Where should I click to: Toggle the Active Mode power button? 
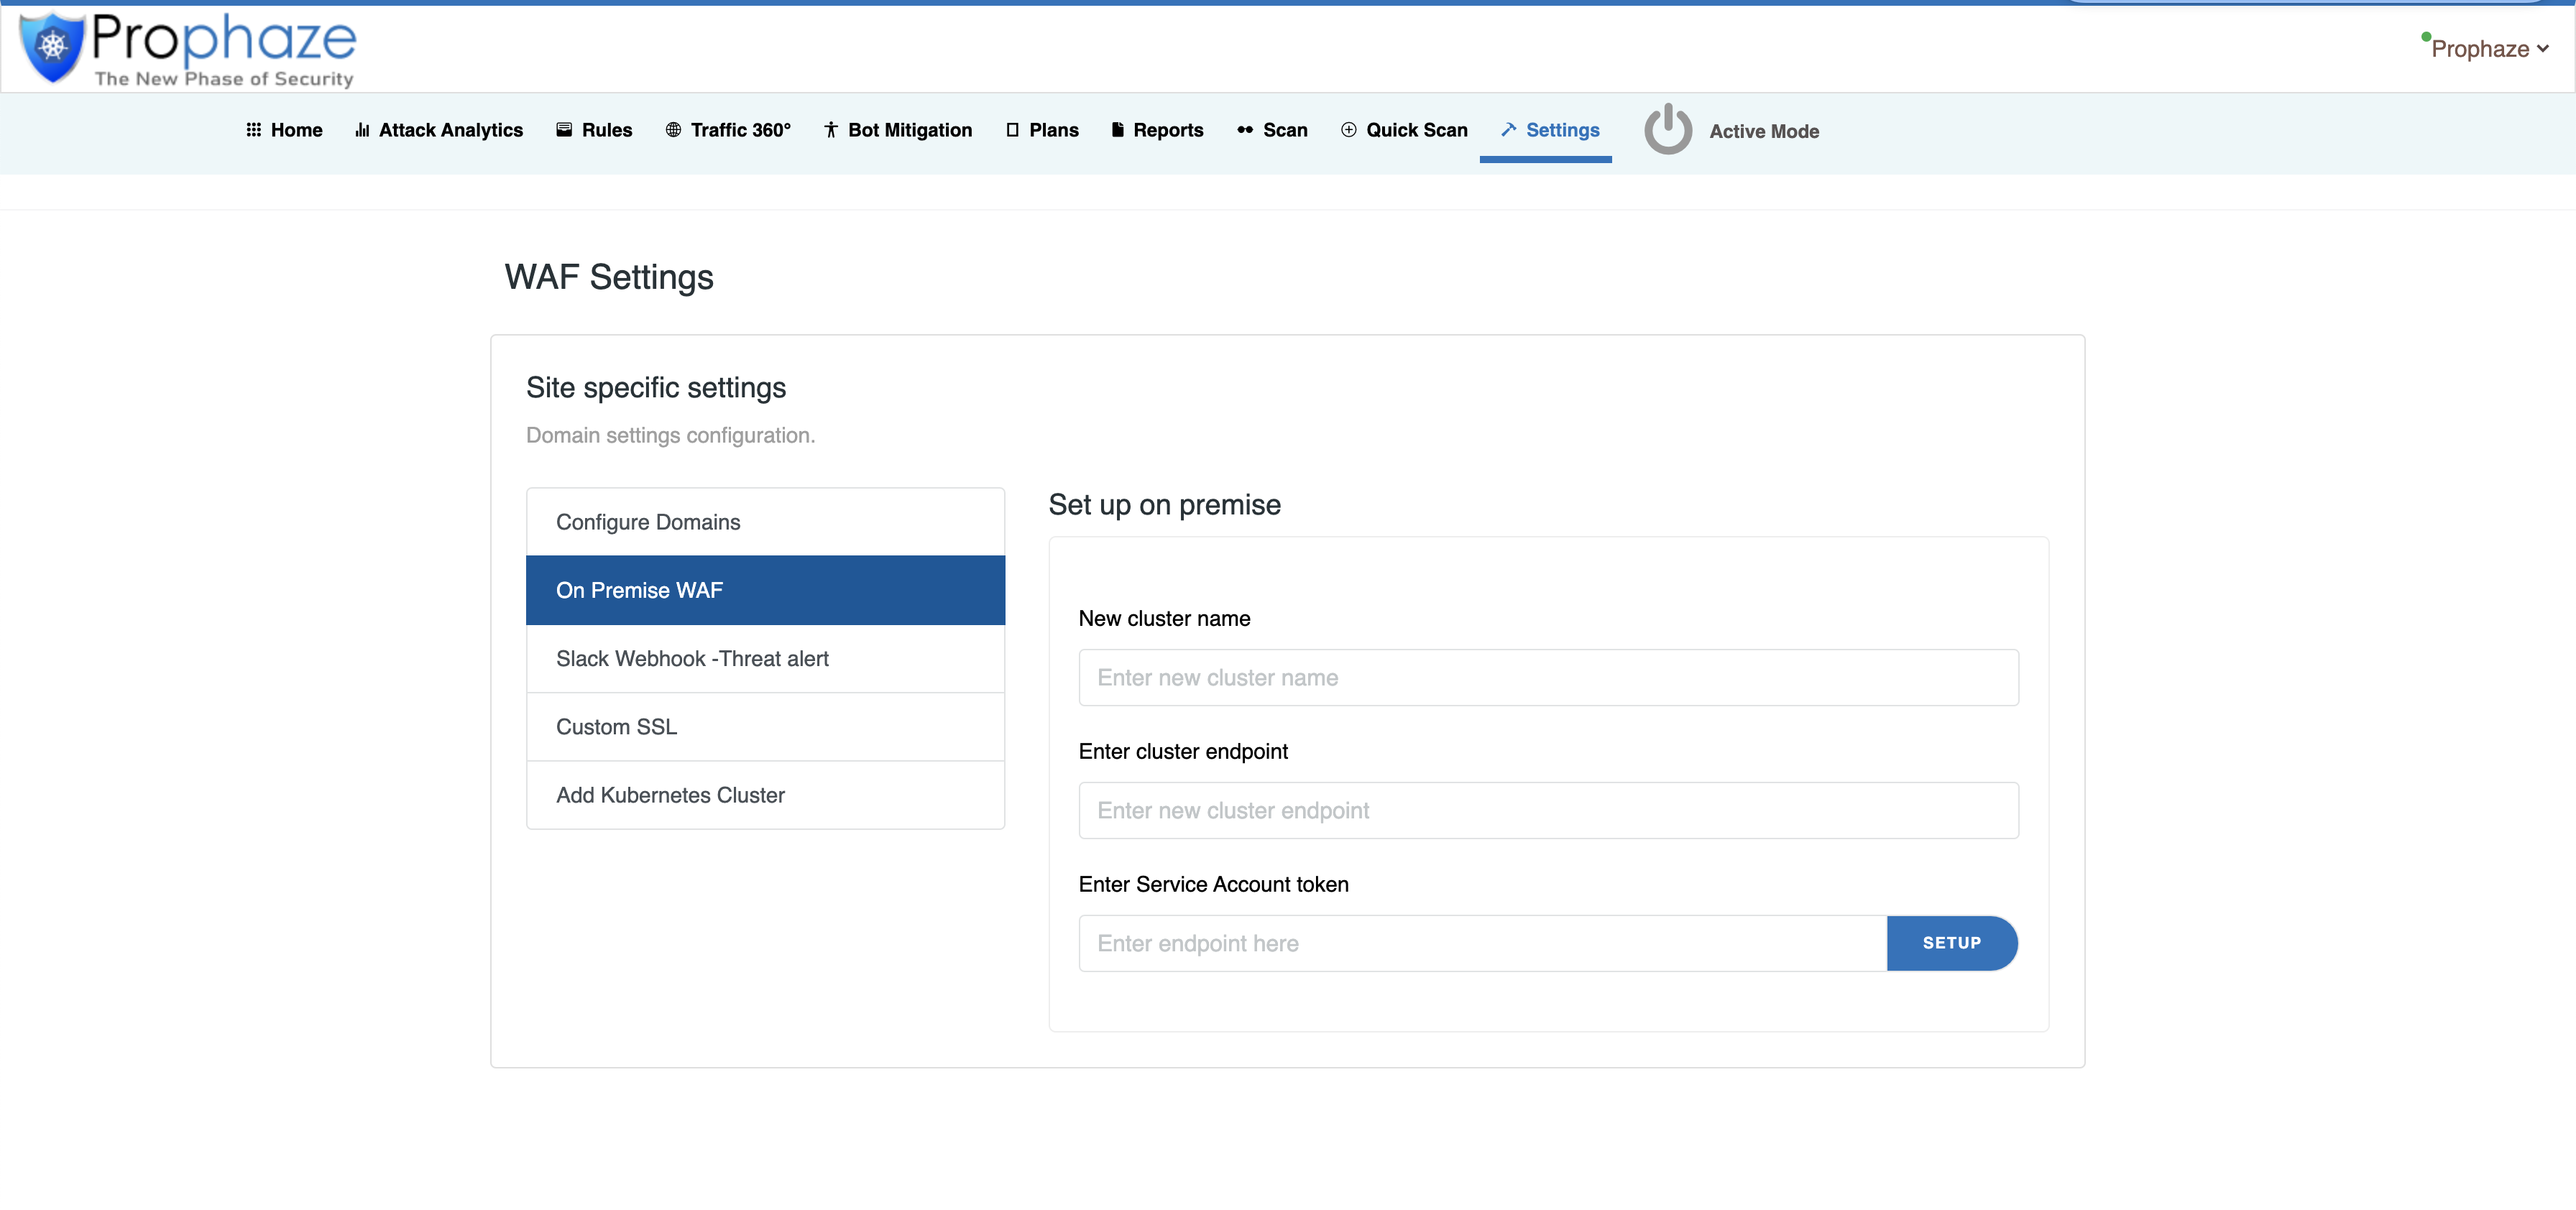(x=1668, y=130)
